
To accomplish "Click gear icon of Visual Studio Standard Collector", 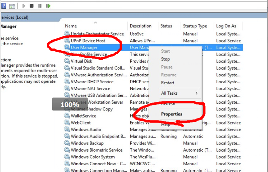I will (x=67, y=68).
